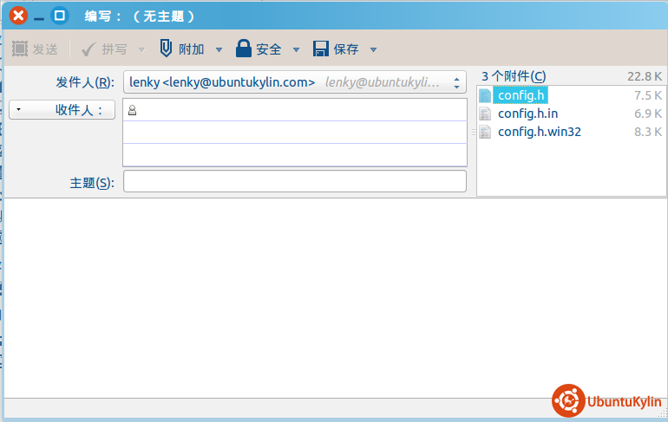Expand the Security (安全) dropdown arrow
Image resolution: width=668 pixels, height=422 pixels.
click(x=296, y=49)
